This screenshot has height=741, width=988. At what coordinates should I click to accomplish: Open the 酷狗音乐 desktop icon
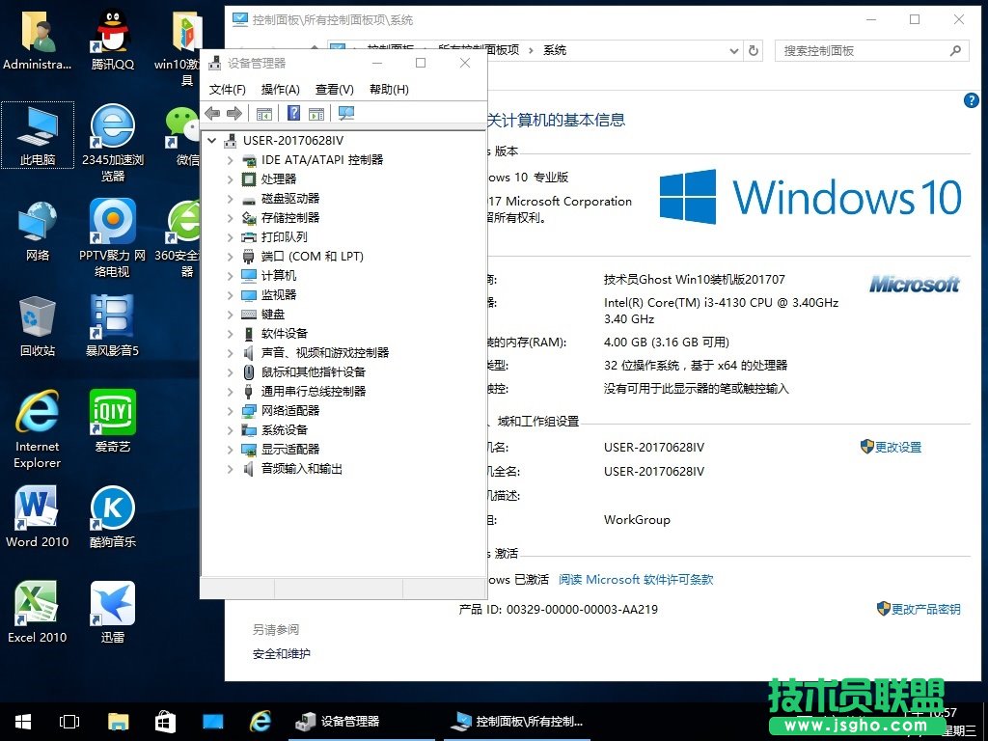click(x=113, y=517)
